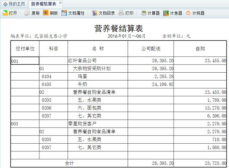This screenshot has width=229, height=168.
Task: Select the 大宗物资采购计划 cell
Action: tap(98, 69)
